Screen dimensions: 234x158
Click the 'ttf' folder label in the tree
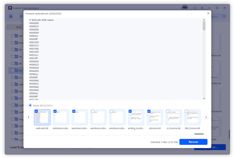[20, 63]
